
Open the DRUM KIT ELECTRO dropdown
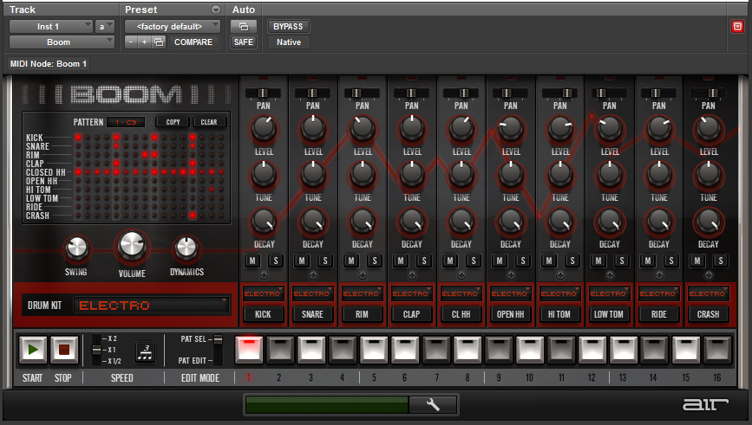(151, 306)
